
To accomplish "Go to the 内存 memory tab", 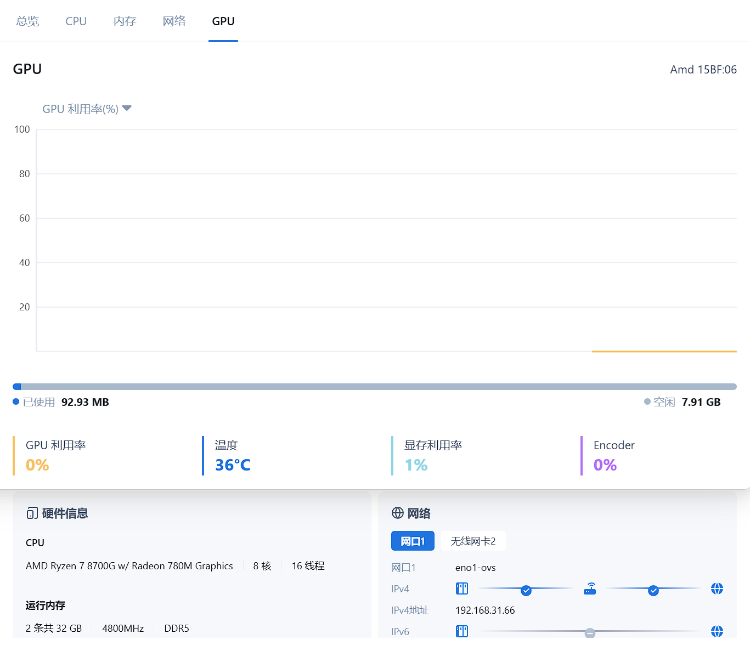I will point(125,21).
